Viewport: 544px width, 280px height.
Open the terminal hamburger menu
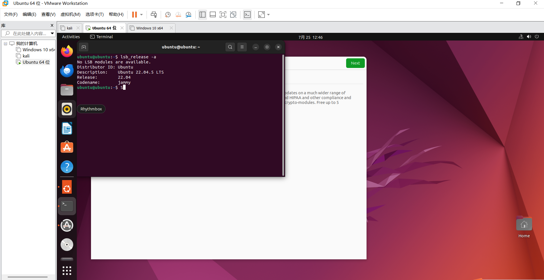pyautogui.click(x=242, y=47)
